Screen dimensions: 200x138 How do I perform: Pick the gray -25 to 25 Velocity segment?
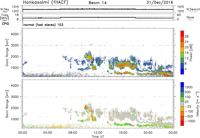click(182, 104)
